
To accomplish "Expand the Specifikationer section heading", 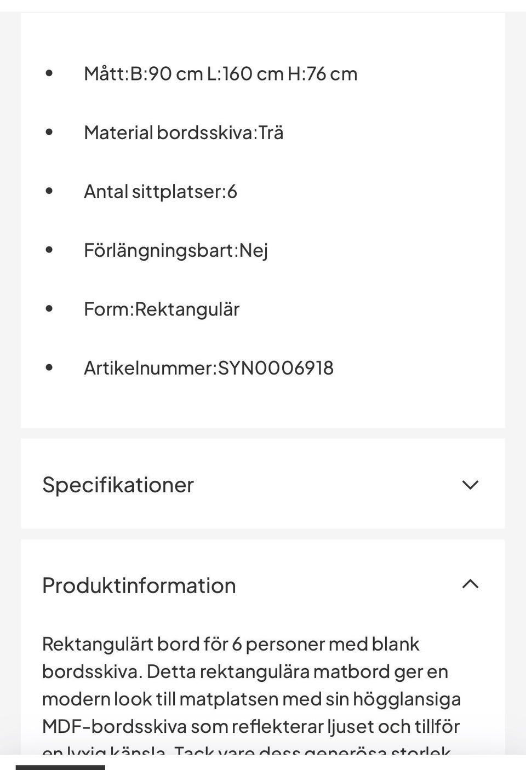I will (118, 485).
